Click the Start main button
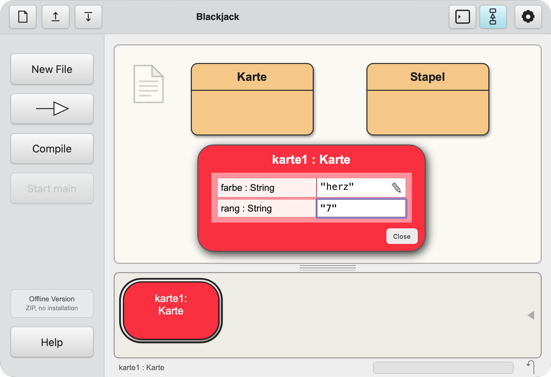Viewport: 551px width, 377px height. click(x=52, y=188)
